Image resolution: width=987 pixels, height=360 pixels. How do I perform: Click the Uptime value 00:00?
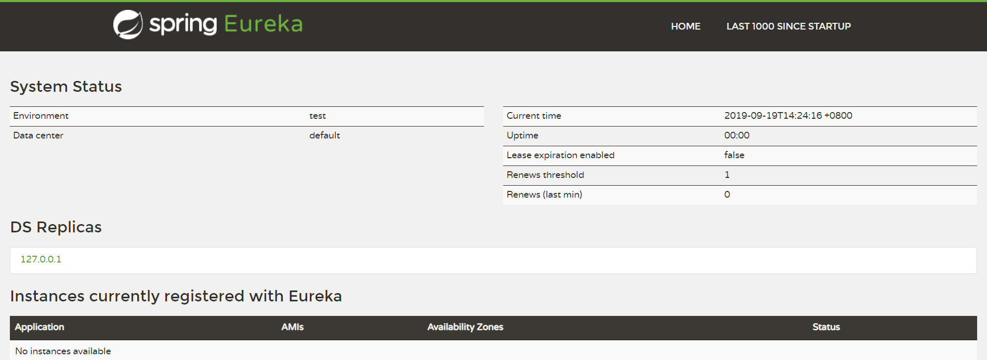pyautogui.click(x=736, y=136)
